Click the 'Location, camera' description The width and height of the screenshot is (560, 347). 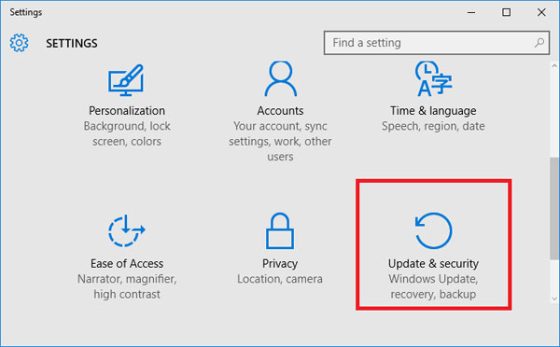[280, 279]
